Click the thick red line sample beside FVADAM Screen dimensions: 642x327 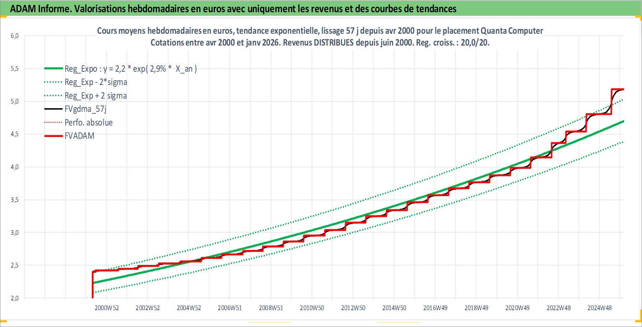(x=53, y=136)
